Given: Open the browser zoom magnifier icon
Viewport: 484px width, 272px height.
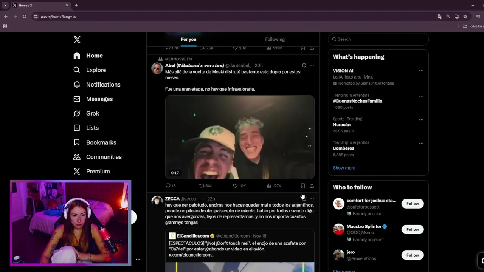Looking at the screenshot, I should 448,17.
